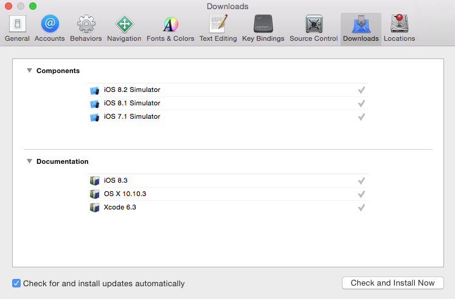Select the OS X 10.10.3 row text
The image size is (455, 299).
tap(125, 194)
